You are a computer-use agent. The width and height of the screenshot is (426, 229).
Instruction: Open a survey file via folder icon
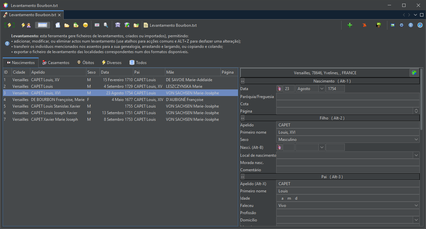pos(67,25)
